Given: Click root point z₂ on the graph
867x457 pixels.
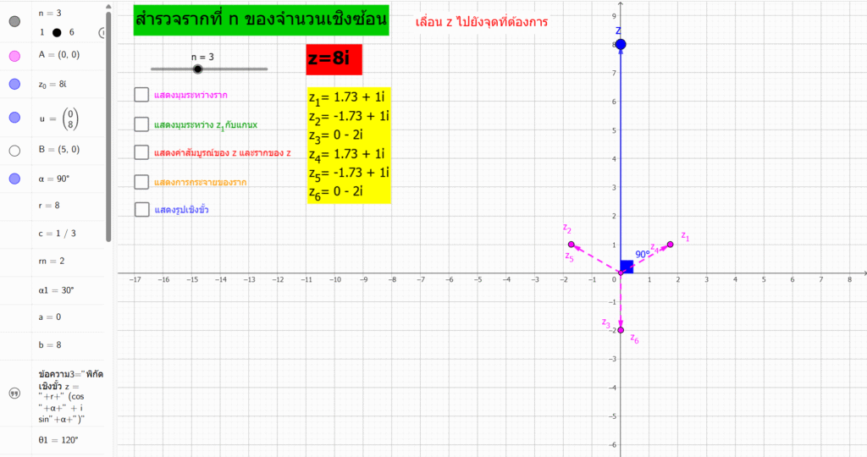Looking at the screenshot, I should pos(572,245).
